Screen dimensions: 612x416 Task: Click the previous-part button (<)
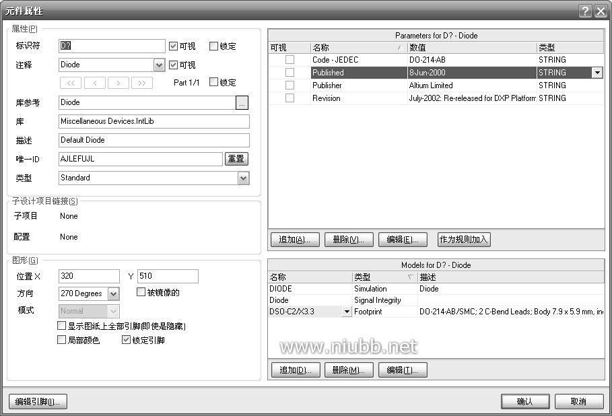94,83
